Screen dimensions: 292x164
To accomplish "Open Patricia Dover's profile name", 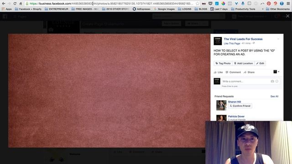I will pyautogui.click(x=236, y=117).
